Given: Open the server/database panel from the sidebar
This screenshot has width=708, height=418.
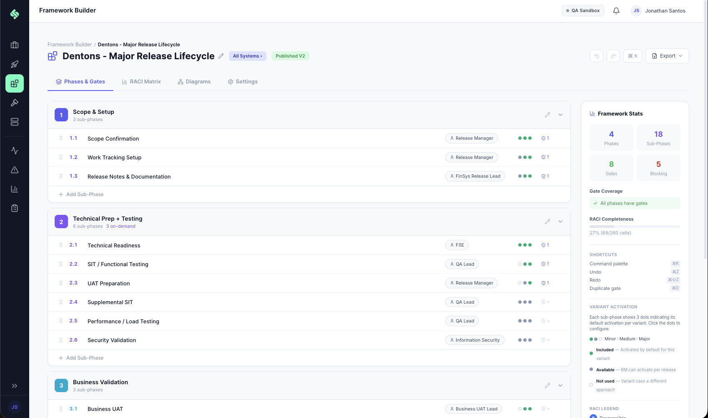Looking at the screenshot, I should pyautogui.click(x=14, y=121).
